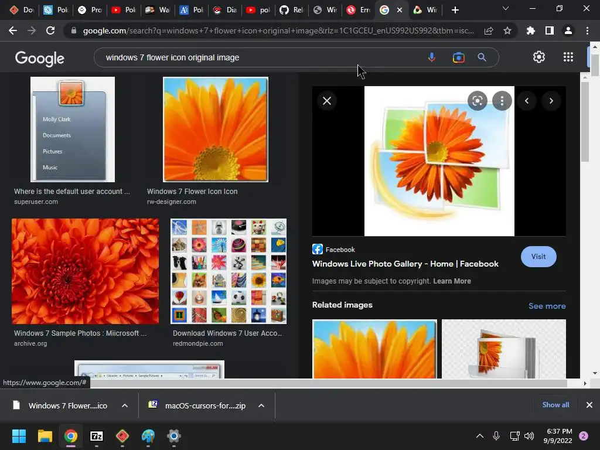Image resolution: width=600 pixels, height=450 pixels.
Task: Open File Explorer from the taskbar
Action: point(45,436)
